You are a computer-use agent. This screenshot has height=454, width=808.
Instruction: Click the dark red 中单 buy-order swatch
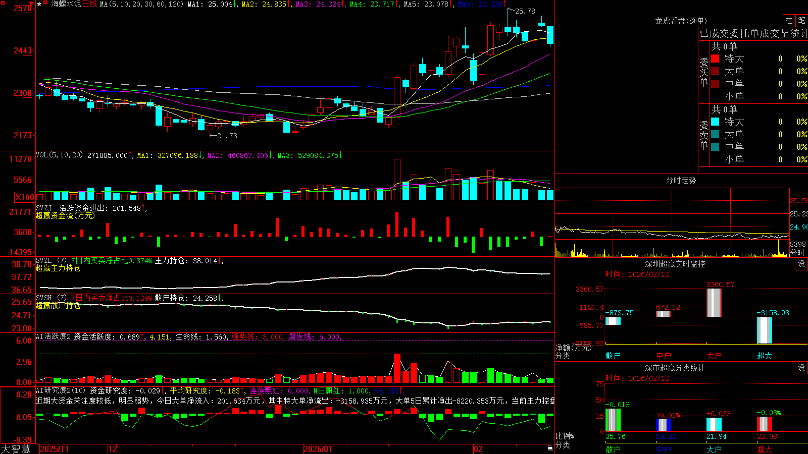[x=715, y=84]
